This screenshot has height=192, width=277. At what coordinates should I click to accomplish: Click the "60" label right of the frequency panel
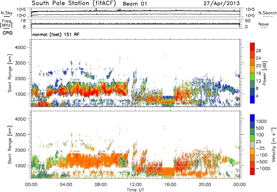248,21
